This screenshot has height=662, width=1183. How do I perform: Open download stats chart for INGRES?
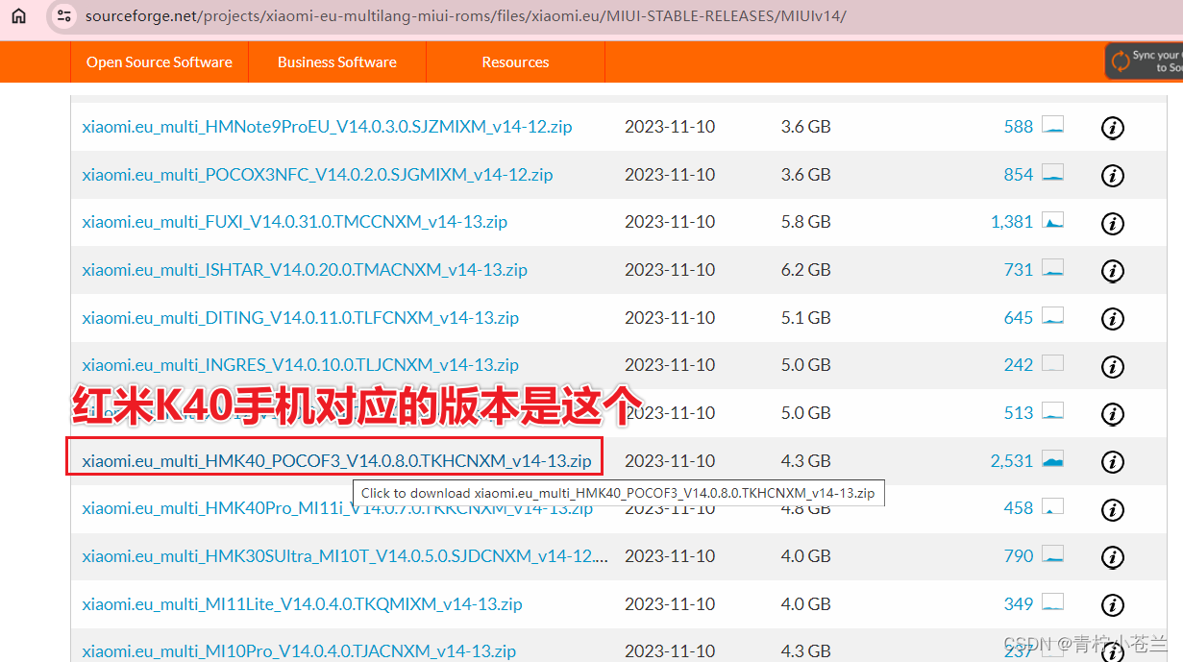(x=1053, y=363)
